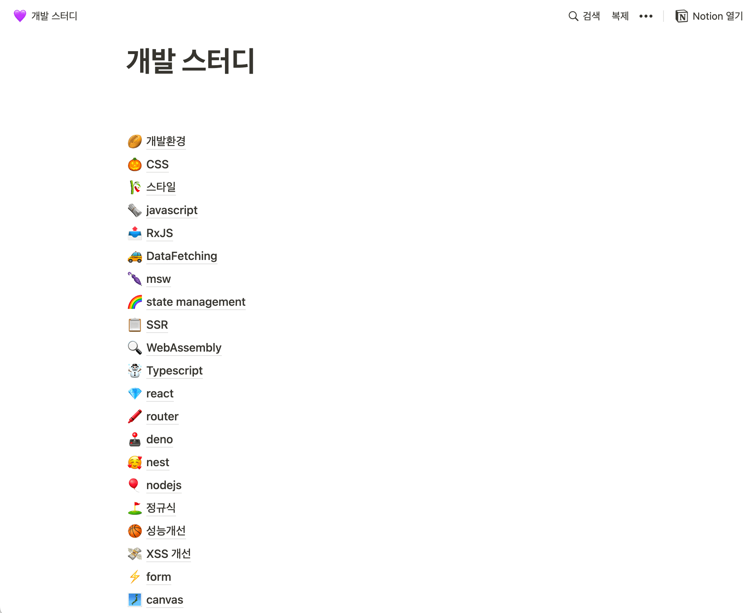Screen dimensions: 754x613
Task: Click the pumpkin icon beside CSS
Action: click(x=135, y=164)
